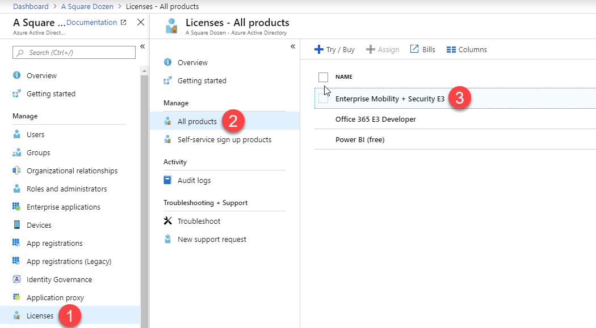The width and height of the screenshot is (596, 328).
Task: Open Enterprise applications icon
Action: [x=16, y=207]
